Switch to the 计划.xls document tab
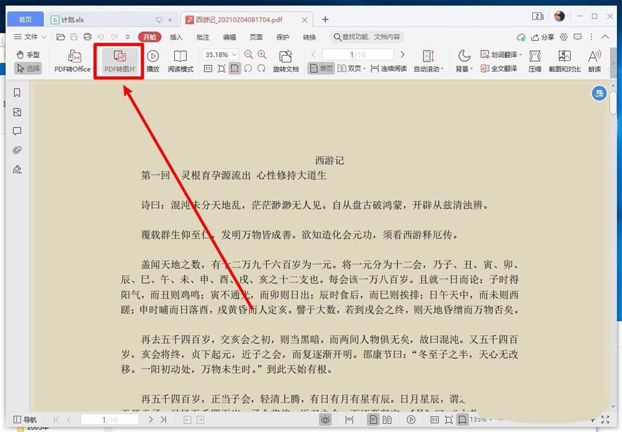Screen dimensions: 622x432 click(111, 19)
